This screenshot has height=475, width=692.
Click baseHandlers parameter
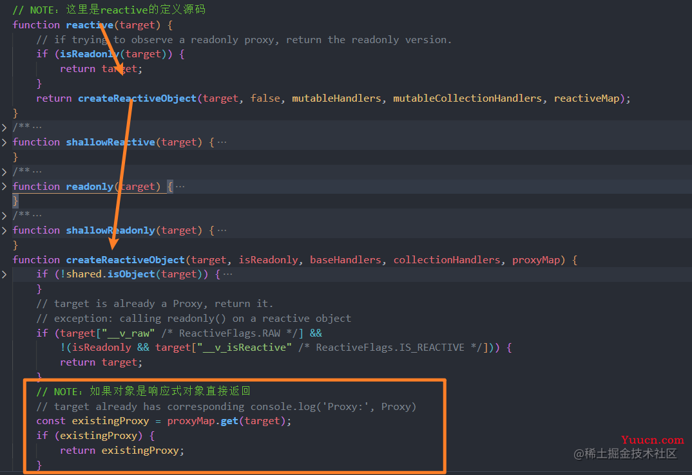click(x=345, y=260)
